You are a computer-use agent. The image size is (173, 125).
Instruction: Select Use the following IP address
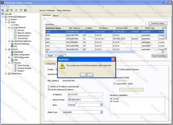point(49,90)
